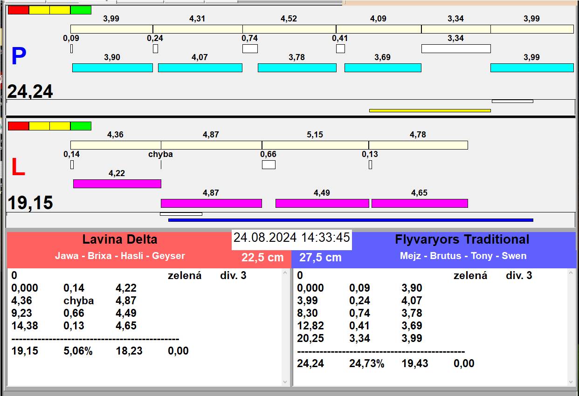Click the red start light in P lane
The height and width of the screenshot is (396, 579).
[x=18, y=10]
